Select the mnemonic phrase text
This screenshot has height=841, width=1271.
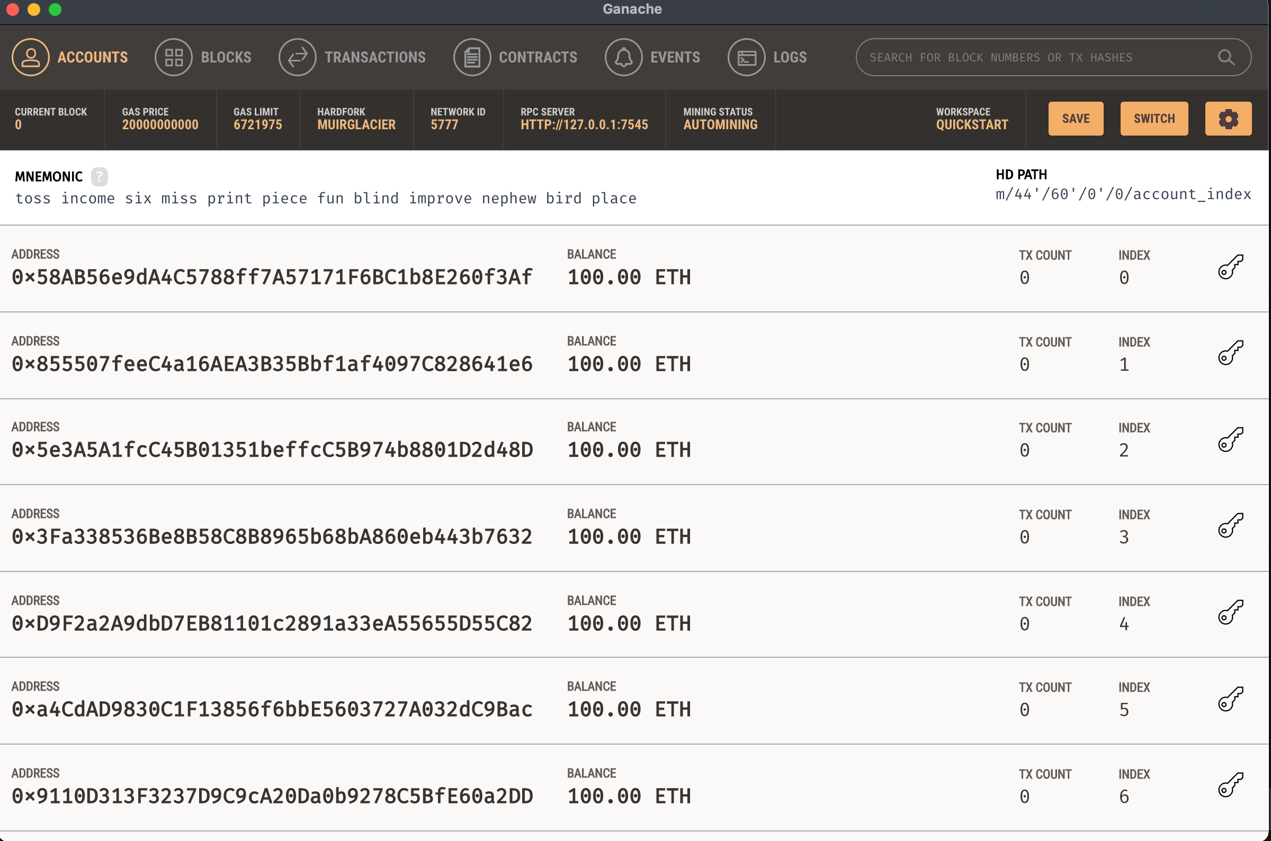click(x=326, y=199)
